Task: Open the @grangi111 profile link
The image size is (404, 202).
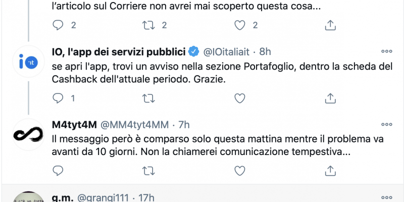Action: tap(103, 198)
